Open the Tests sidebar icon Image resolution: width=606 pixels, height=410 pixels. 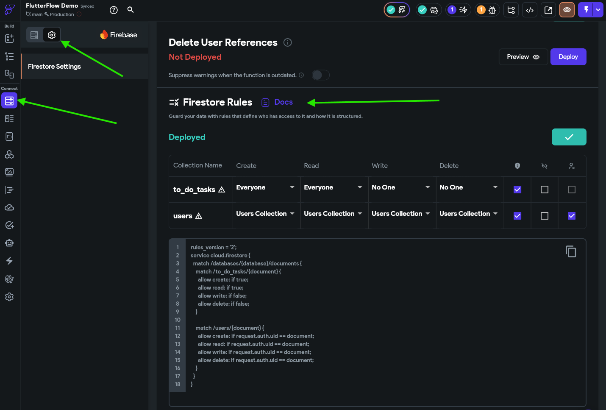tap(9, 225)
